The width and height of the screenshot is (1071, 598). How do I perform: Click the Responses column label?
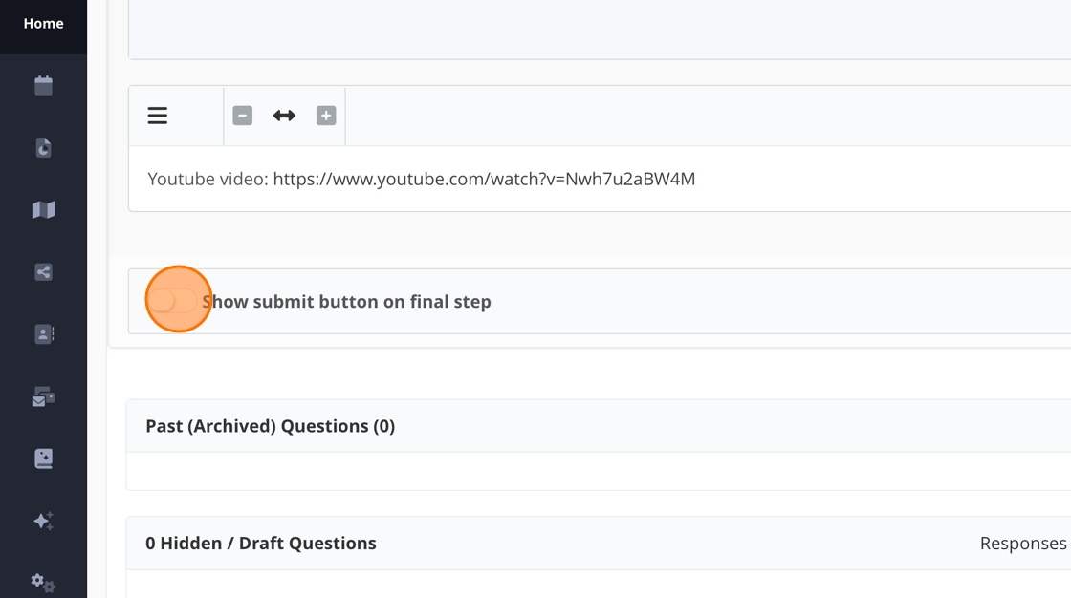[x=1022, y=544]
